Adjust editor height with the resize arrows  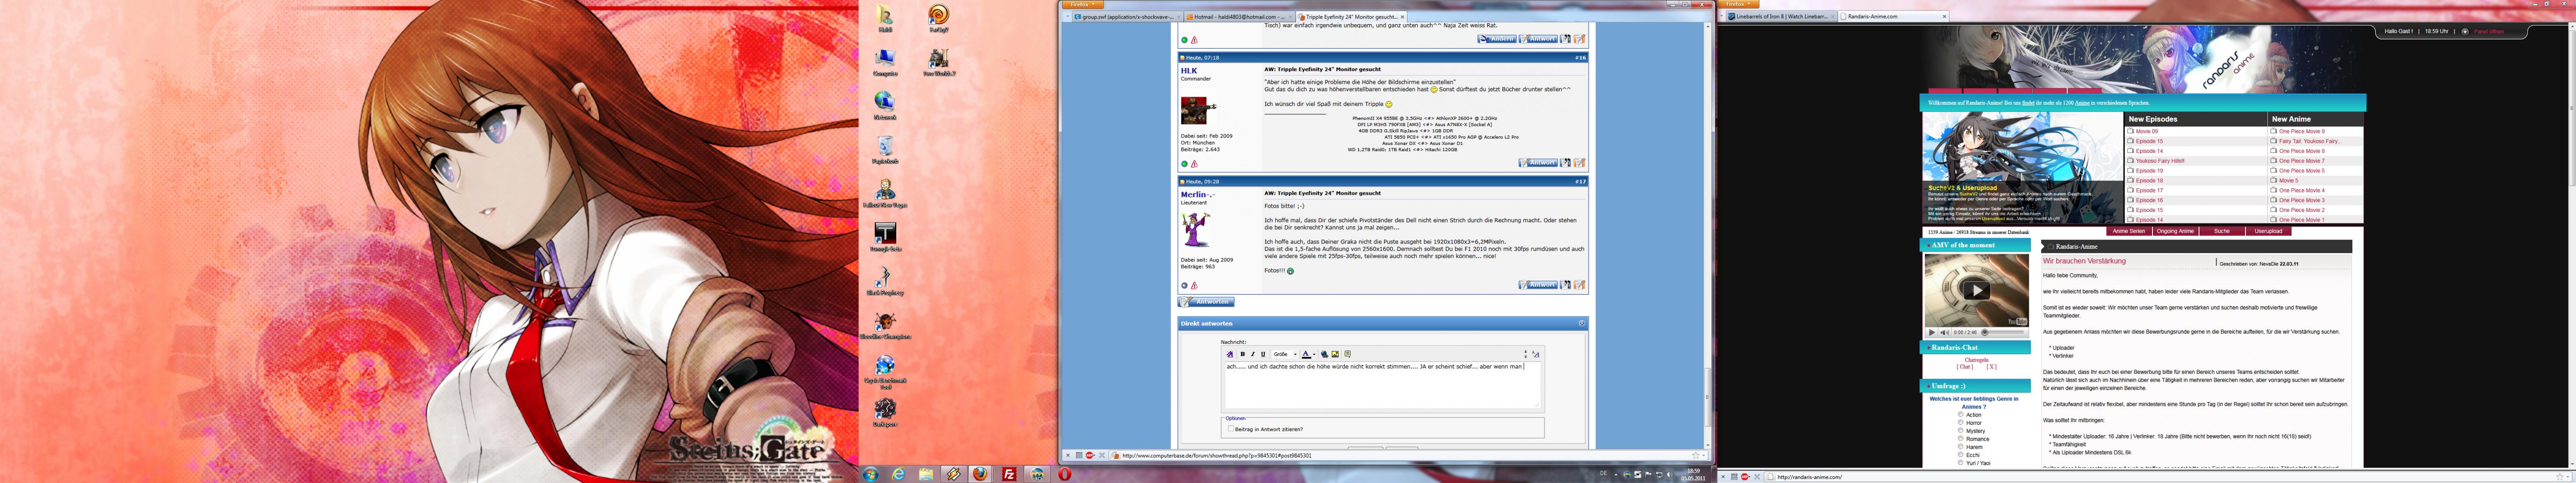(1525, 354)
